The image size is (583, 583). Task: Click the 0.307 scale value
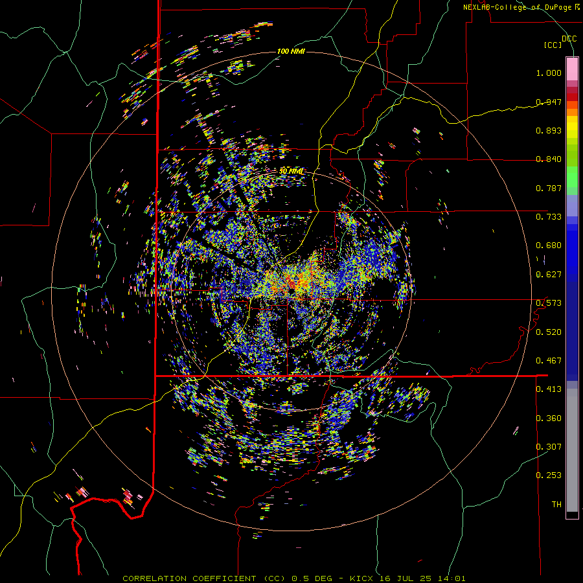click(549, 447)
